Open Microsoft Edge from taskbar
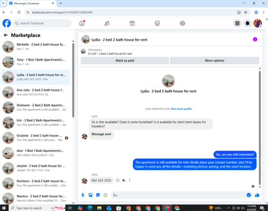This screenshot has height=211, width=268. (90, 208)
